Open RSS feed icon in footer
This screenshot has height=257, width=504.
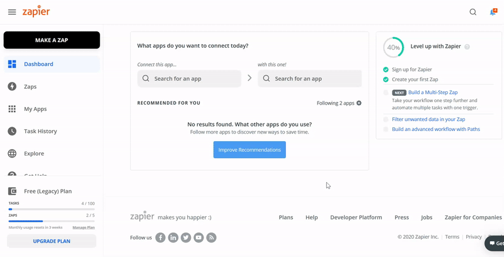[x=212, y=237]
